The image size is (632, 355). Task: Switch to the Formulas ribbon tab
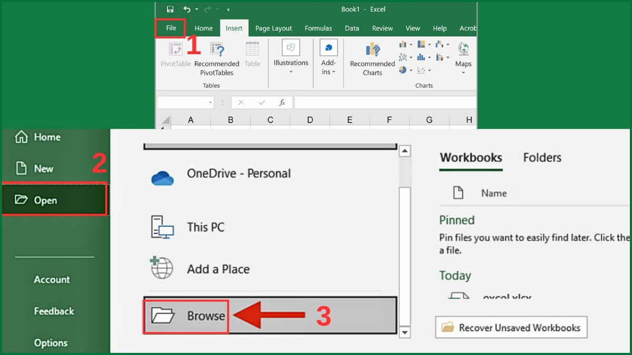(318, 28)
